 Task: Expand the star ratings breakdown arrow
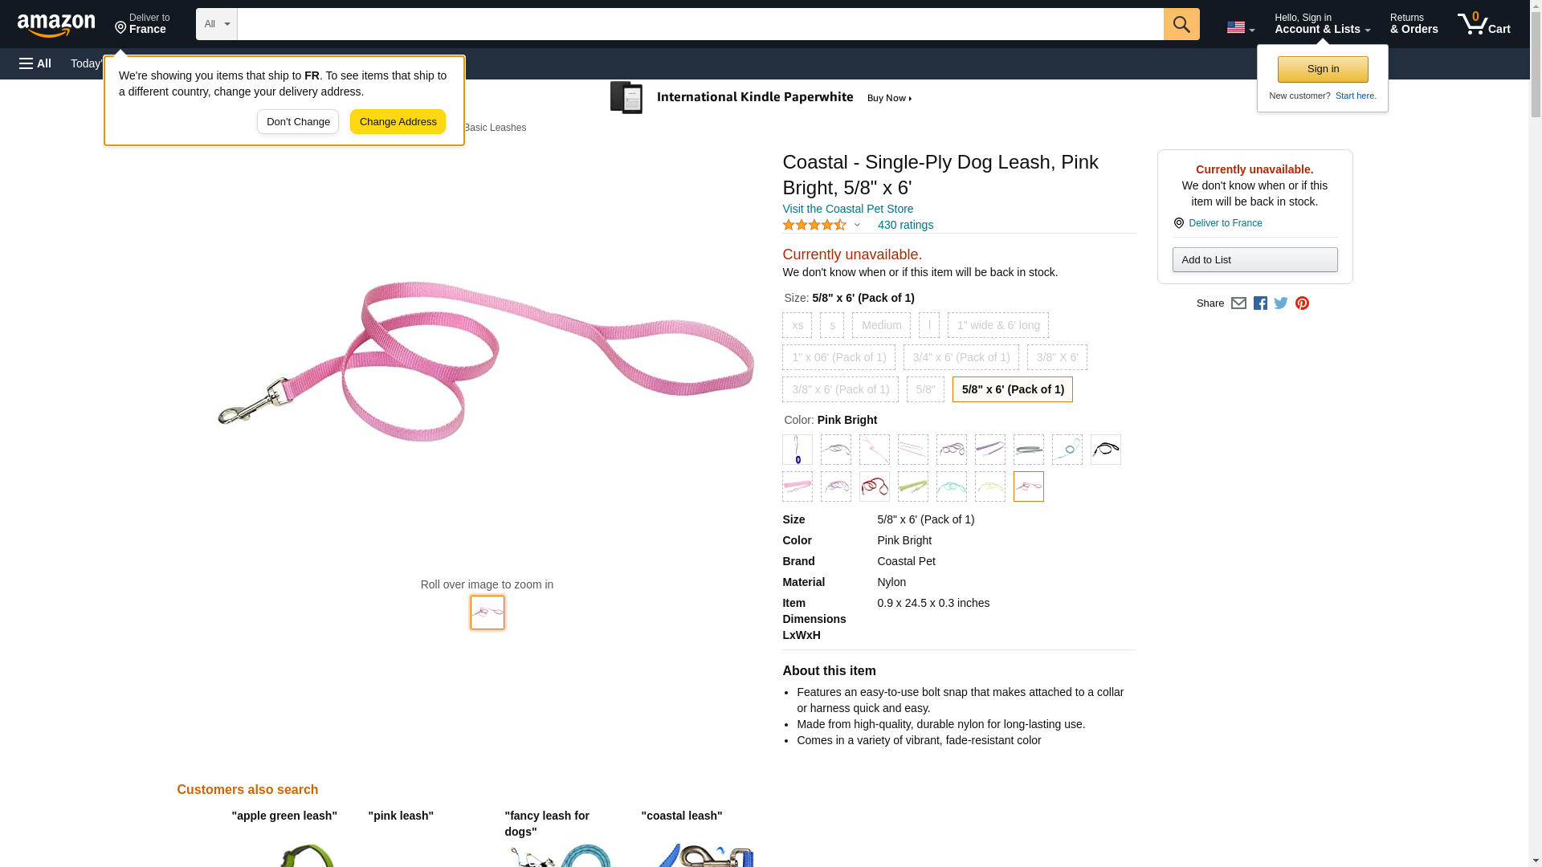click(x=857, y=226)
